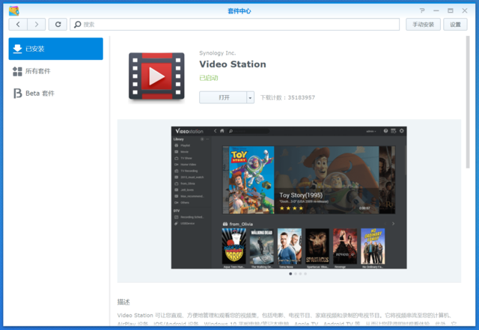
Task: Click the magnifier search icon
Action: tap(78, 25)
